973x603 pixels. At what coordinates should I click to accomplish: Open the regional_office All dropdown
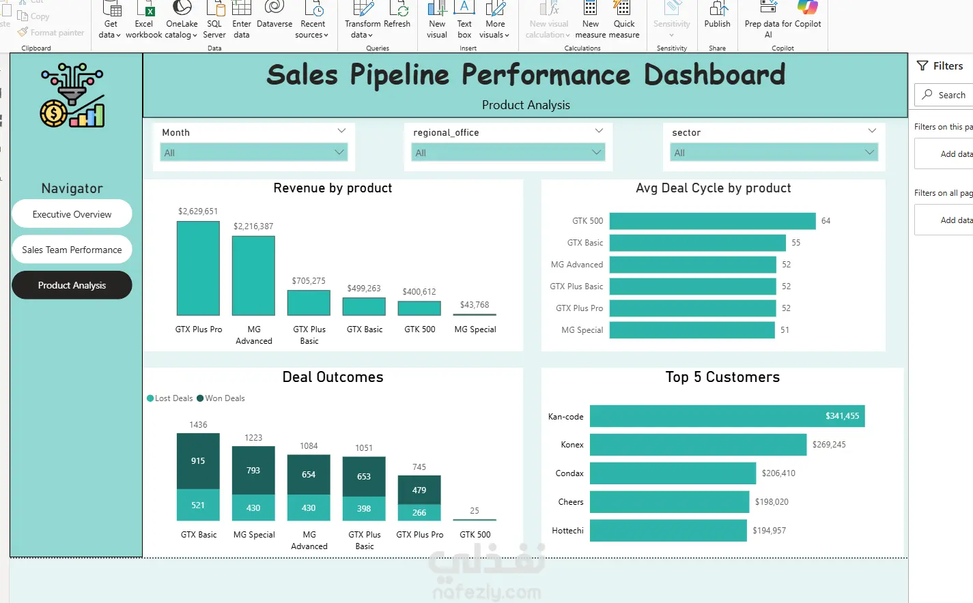(x=509, y=153)
